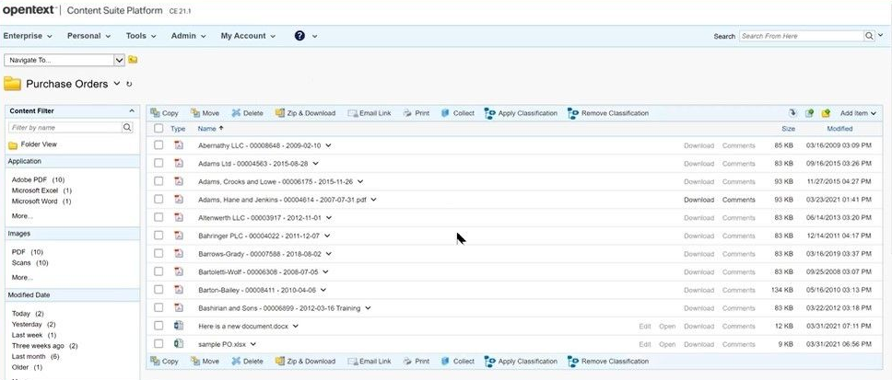The image size is (892, 380).
Task: Select checkbox for Adams, Crooks and Lowe
Action: (x=158, y=181)
